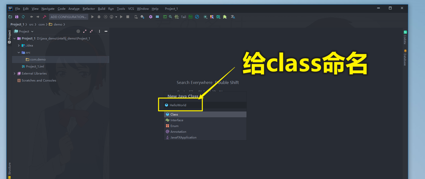Image resolution: width=425 pixels, height=179 pixels.
Task: Open the View menu
Action: 35,8
